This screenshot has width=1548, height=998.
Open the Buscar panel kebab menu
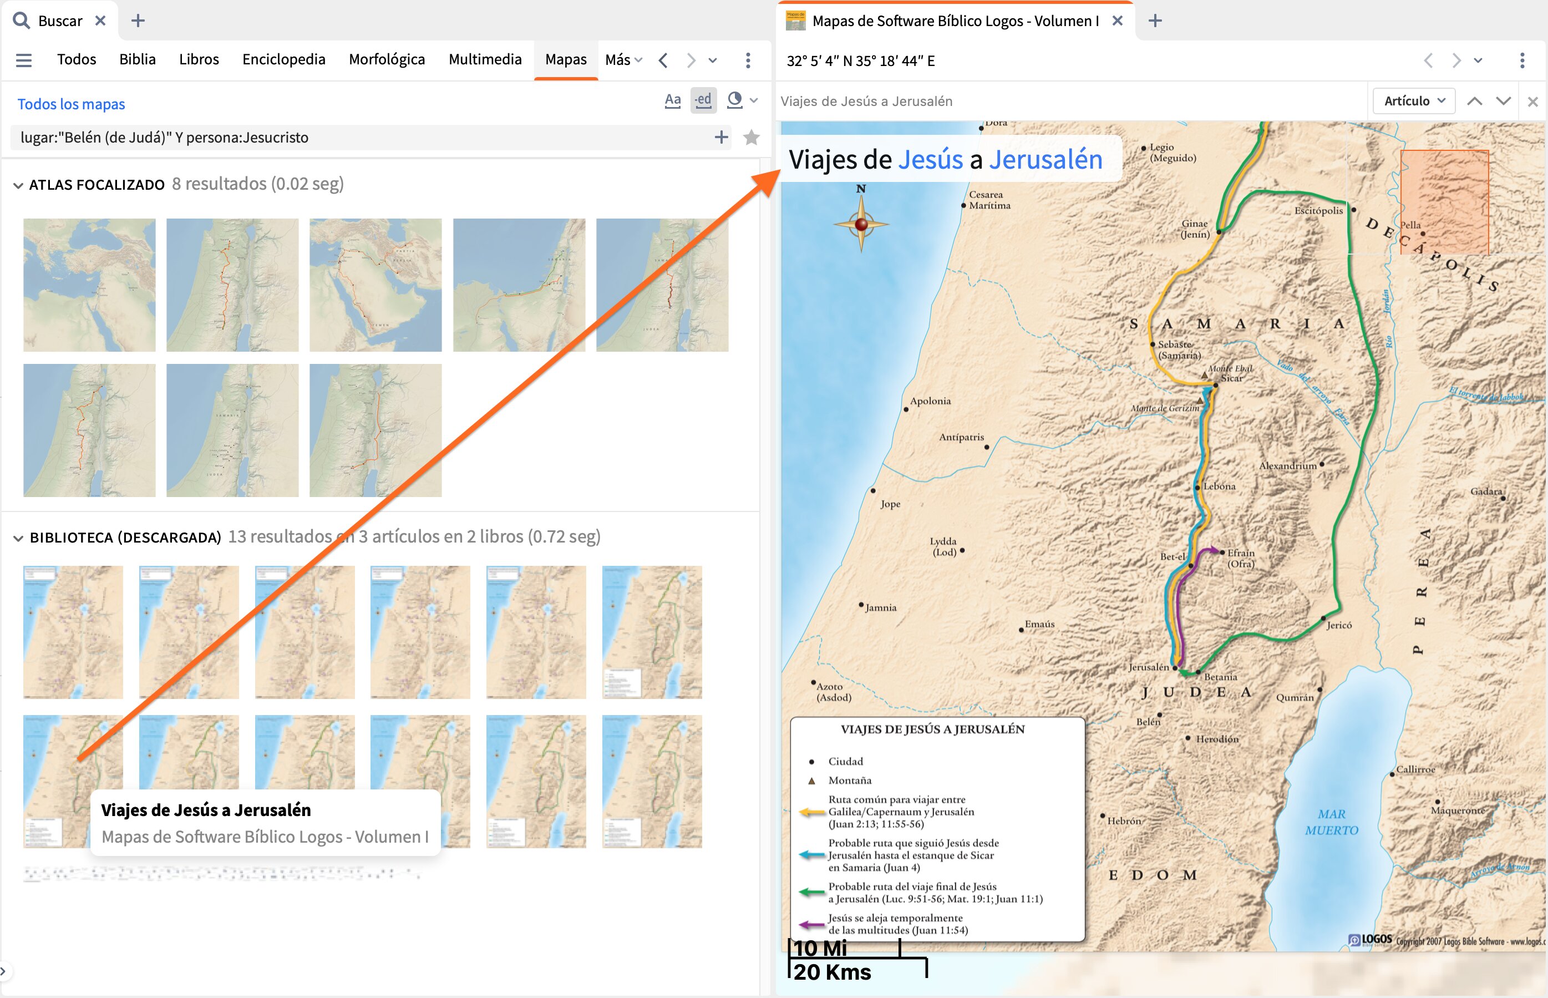click(748, 60)
